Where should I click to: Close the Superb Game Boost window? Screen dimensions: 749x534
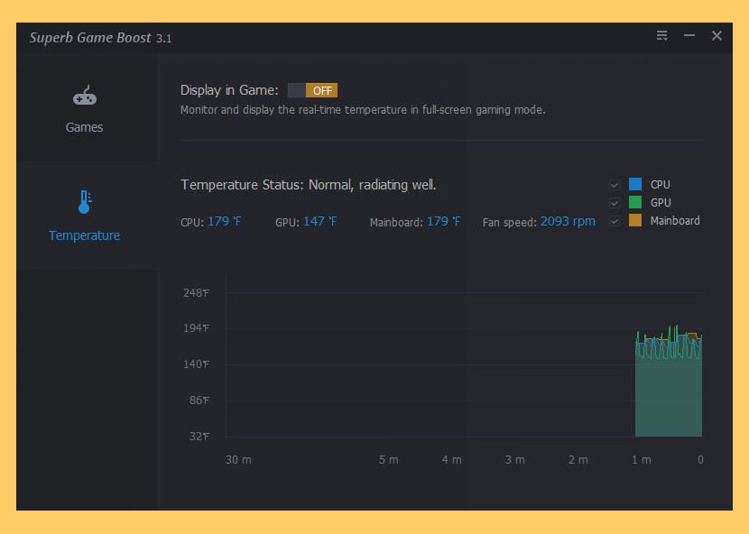tap(717, 36)
